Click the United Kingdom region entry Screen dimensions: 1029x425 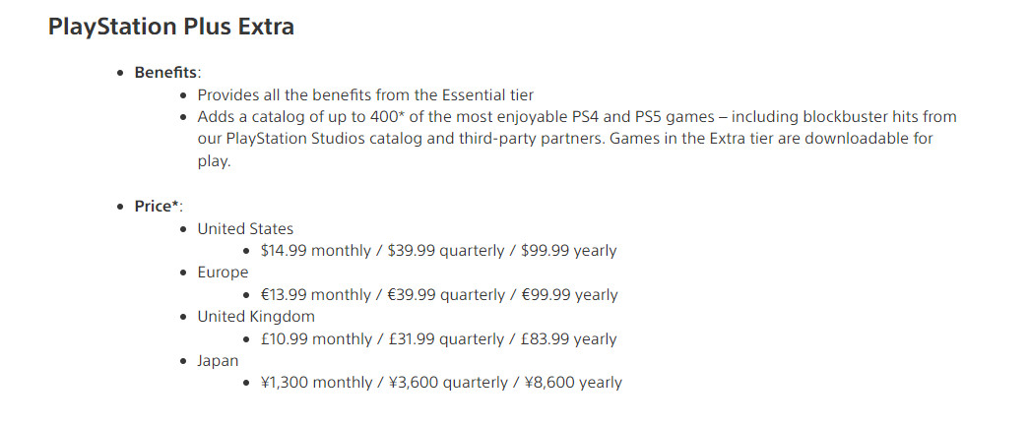(256, 317)
